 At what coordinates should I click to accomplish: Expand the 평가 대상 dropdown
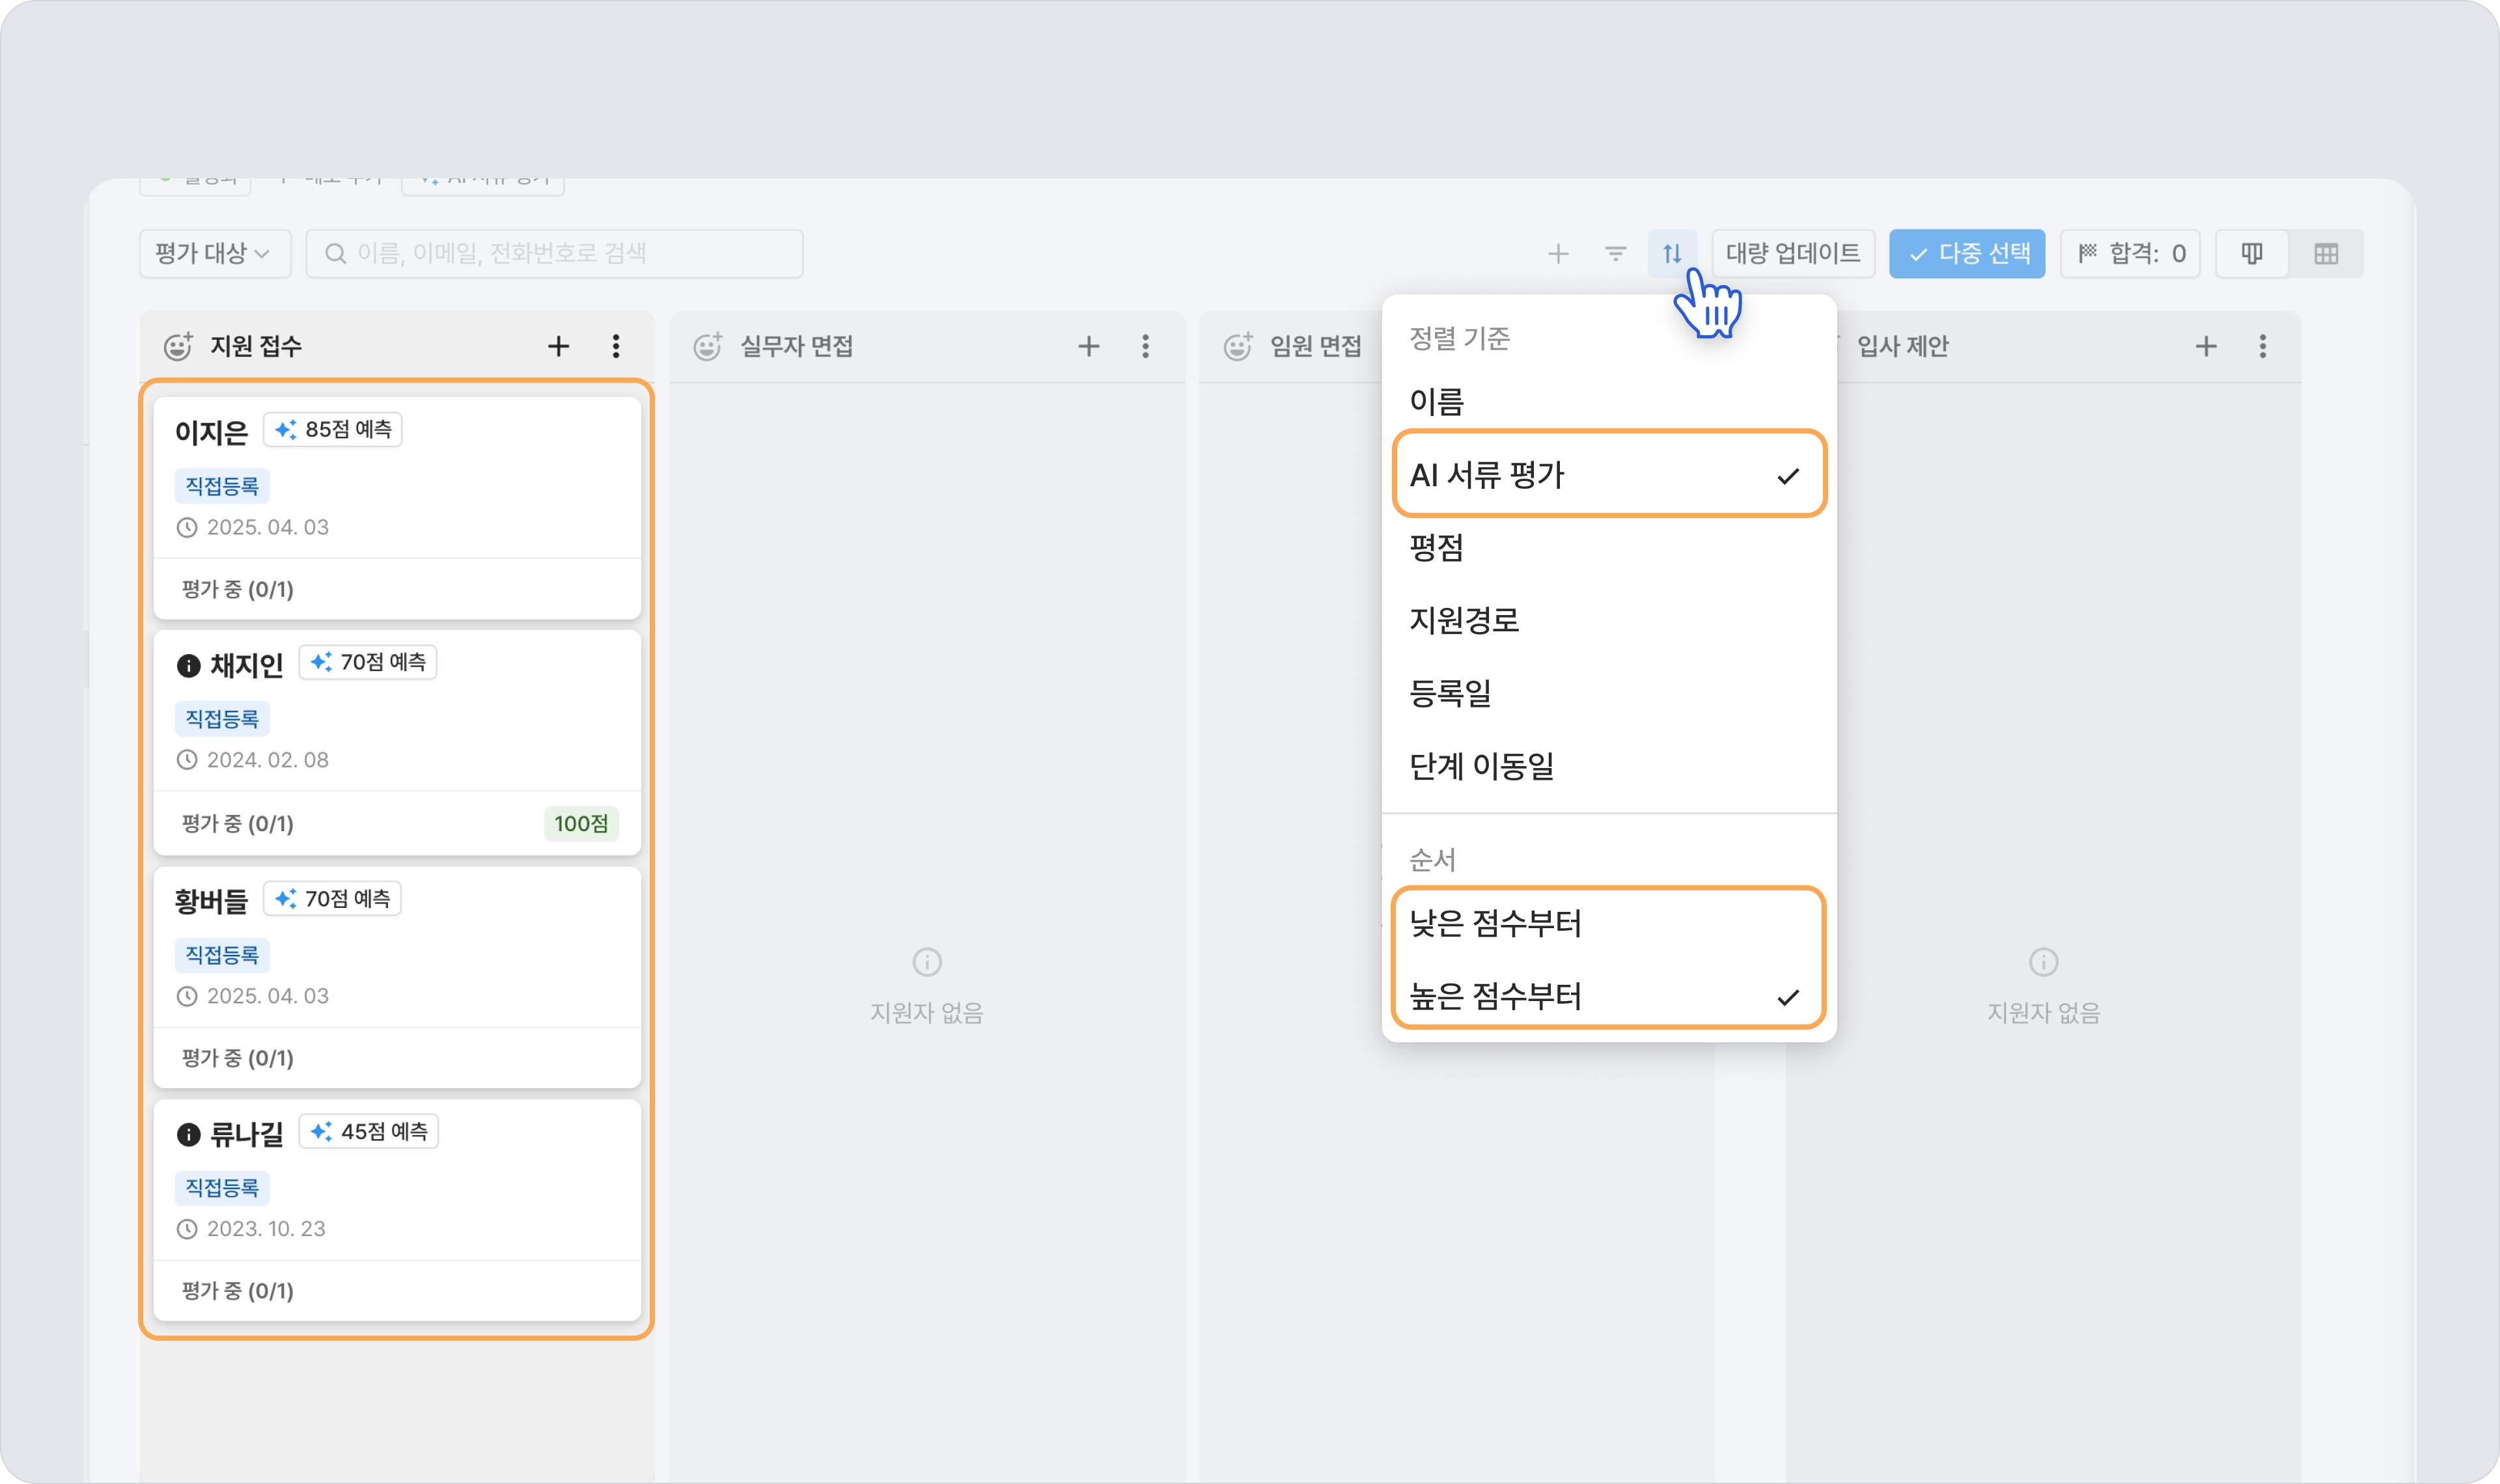click(x=214, y=254)
